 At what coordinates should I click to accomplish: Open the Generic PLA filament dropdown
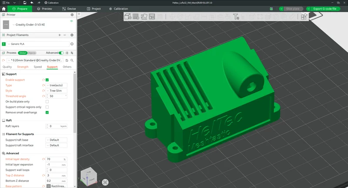[38, 44]
